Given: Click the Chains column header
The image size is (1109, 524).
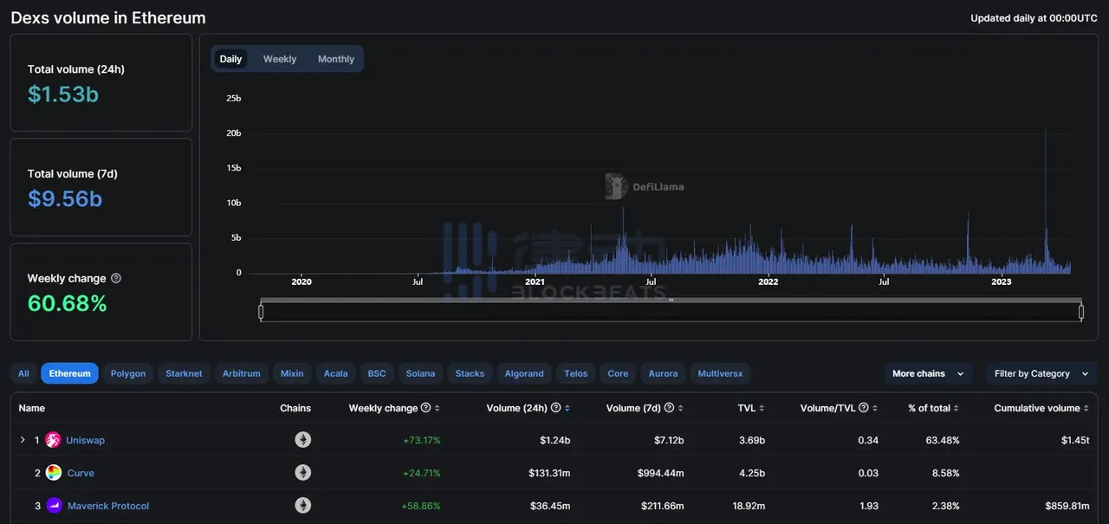Looking at the screenshot, I should [295, 408].
